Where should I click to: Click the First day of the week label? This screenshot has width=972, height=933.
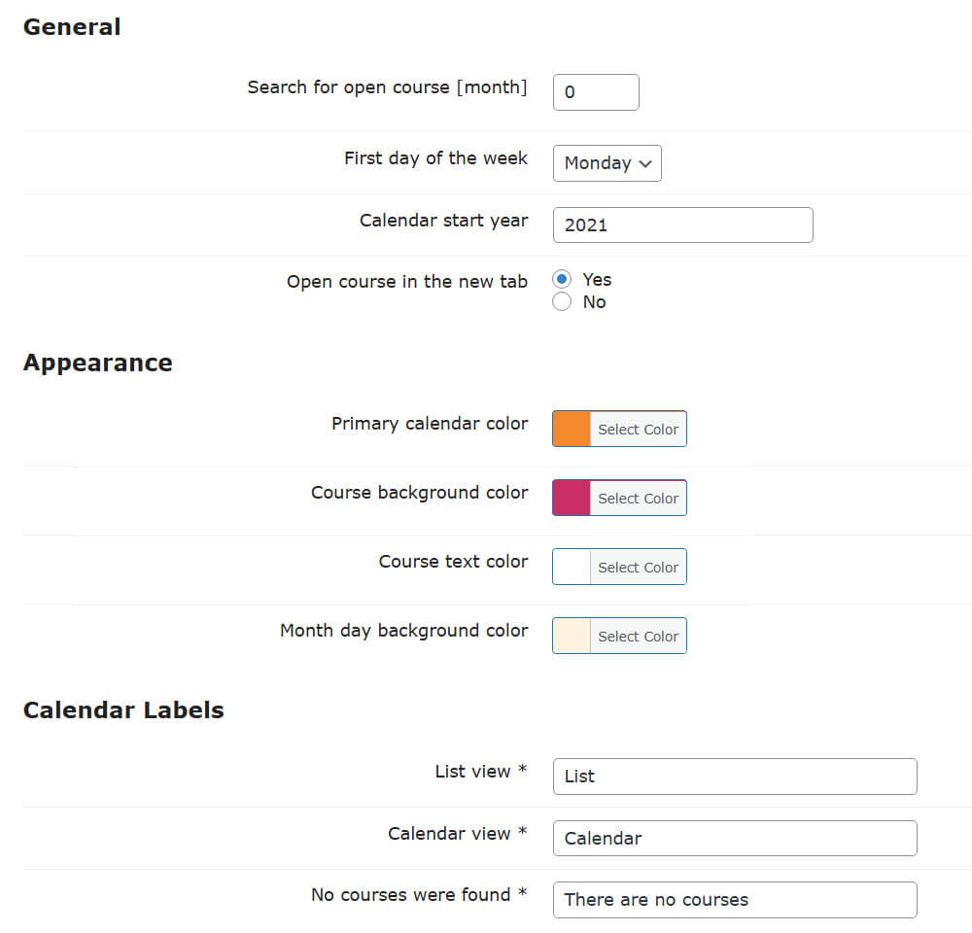point(435,158)
